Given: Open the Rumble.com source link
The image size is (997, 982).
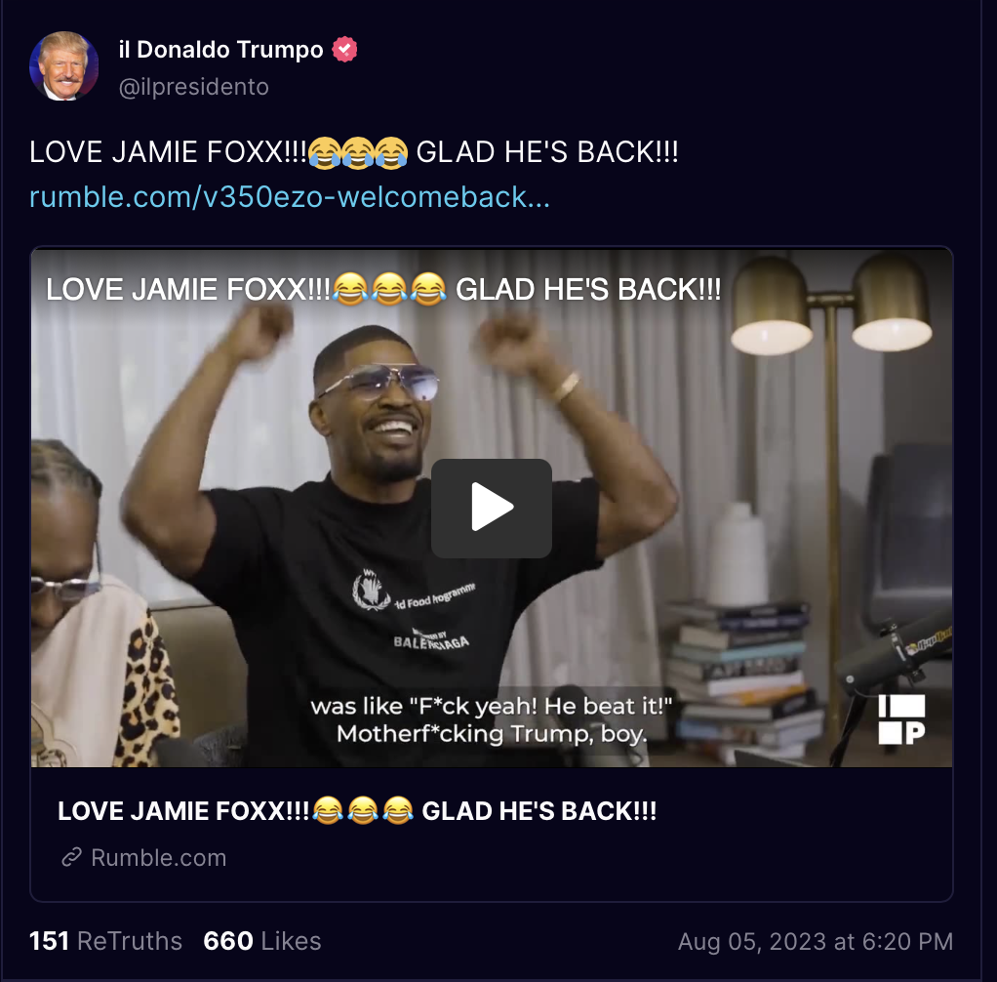Looking at the screenshot, I should click(158, 857).
